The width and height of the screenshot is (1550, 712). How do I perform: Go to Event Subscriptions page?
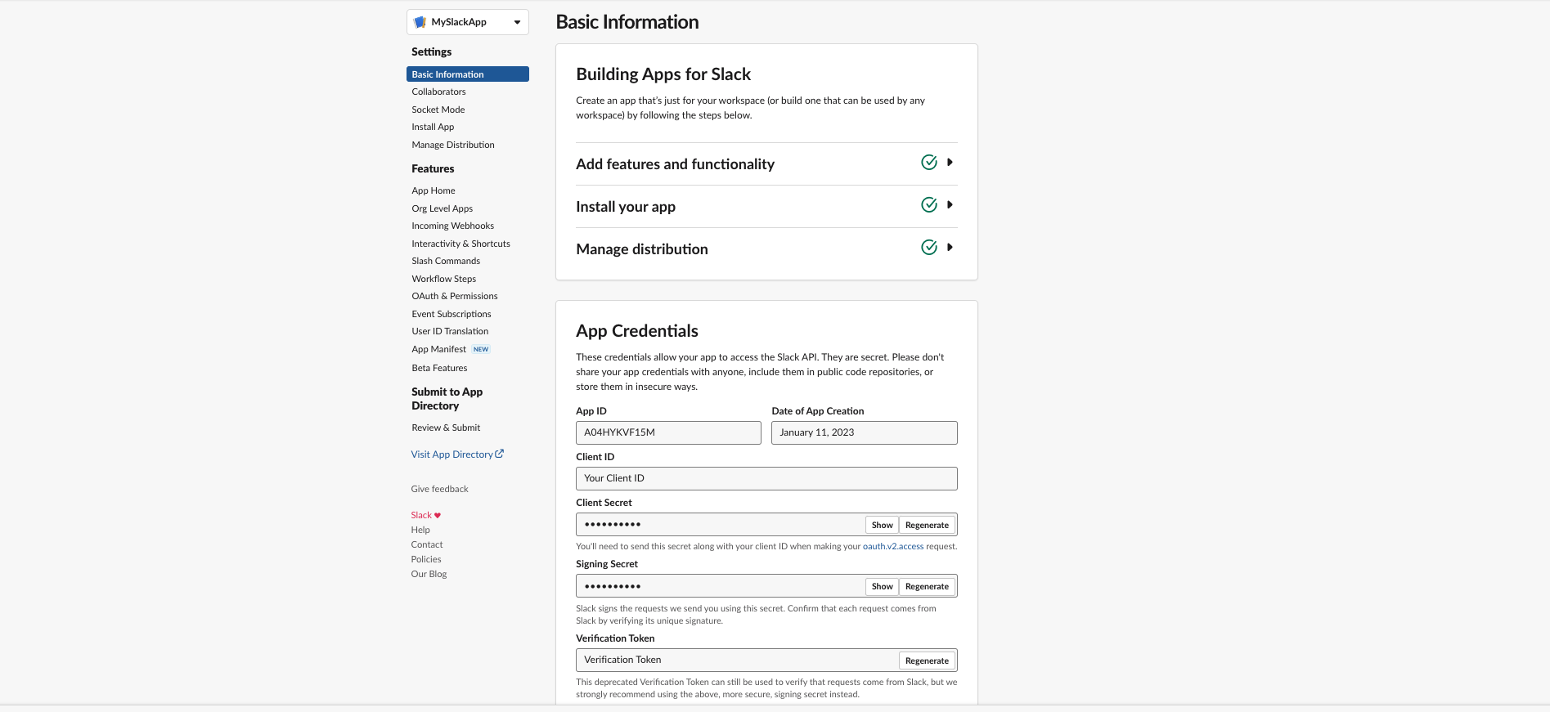pos(451,314)
